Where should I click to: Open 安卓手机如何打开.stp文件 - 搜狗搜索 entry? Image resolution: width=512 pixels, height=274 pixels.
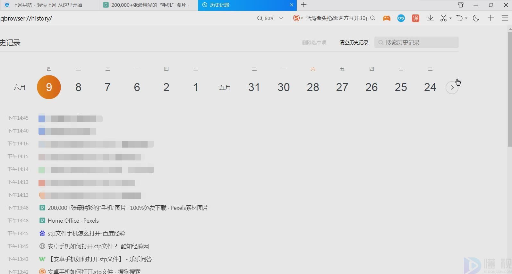pyautogui.click(x=94, y=271)
